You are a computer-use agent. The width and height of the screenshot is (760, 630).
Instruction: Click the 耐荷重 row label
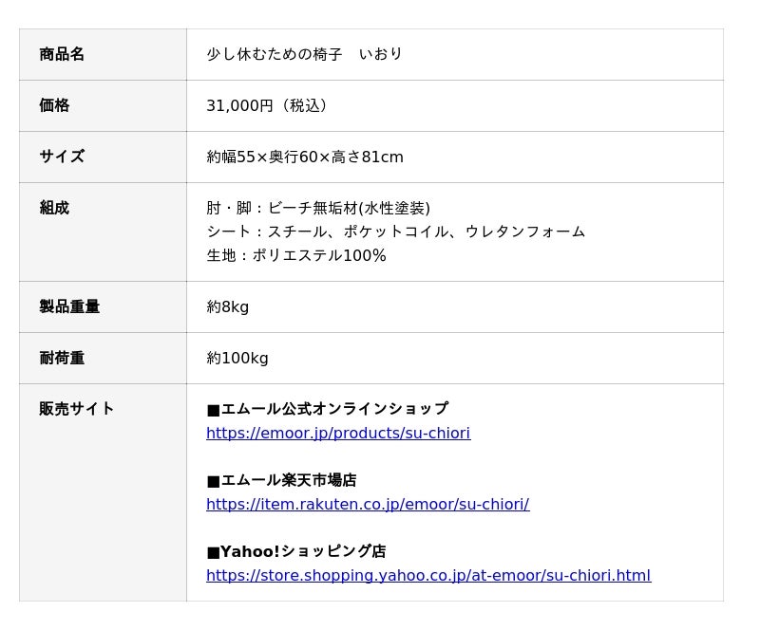tap(62, 358)
